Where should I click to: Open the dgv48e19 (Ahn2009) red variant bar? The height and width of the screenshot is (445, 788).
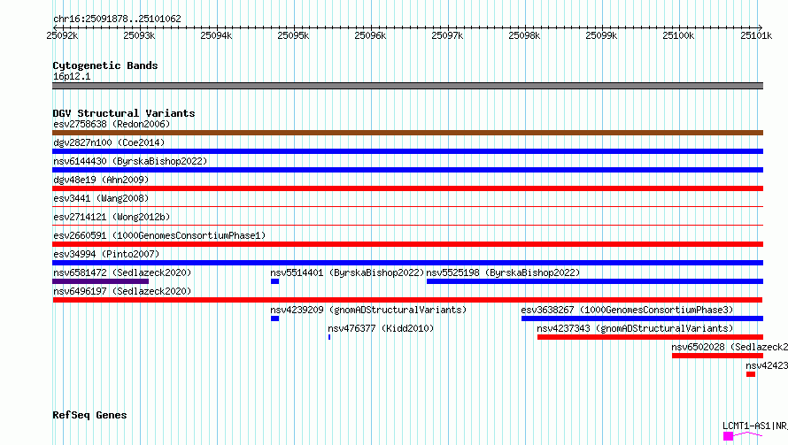tap(407, 188)
